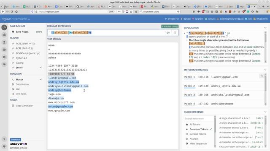Click the green matches counter badge
This screenshot has width=270, height=151.
(x=170, y=26)
